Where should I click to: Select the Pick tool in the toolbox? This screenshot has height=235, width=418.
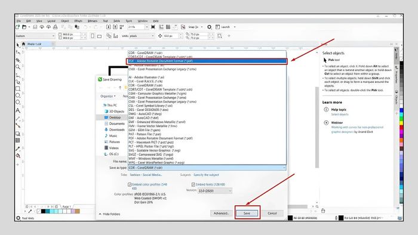(x=18, y=45)
